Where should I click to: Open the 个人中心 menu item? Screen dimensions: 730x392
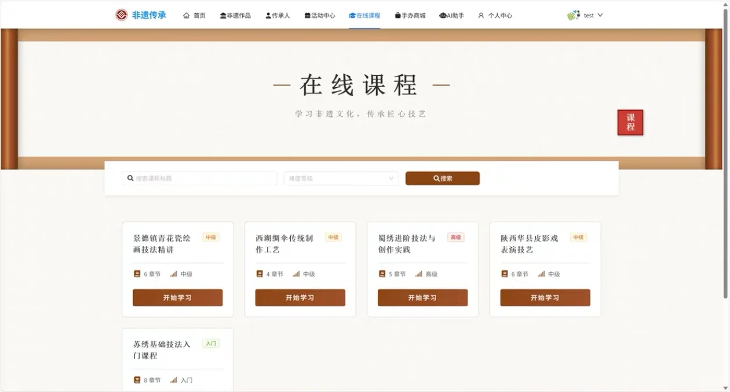pos(495,16)
